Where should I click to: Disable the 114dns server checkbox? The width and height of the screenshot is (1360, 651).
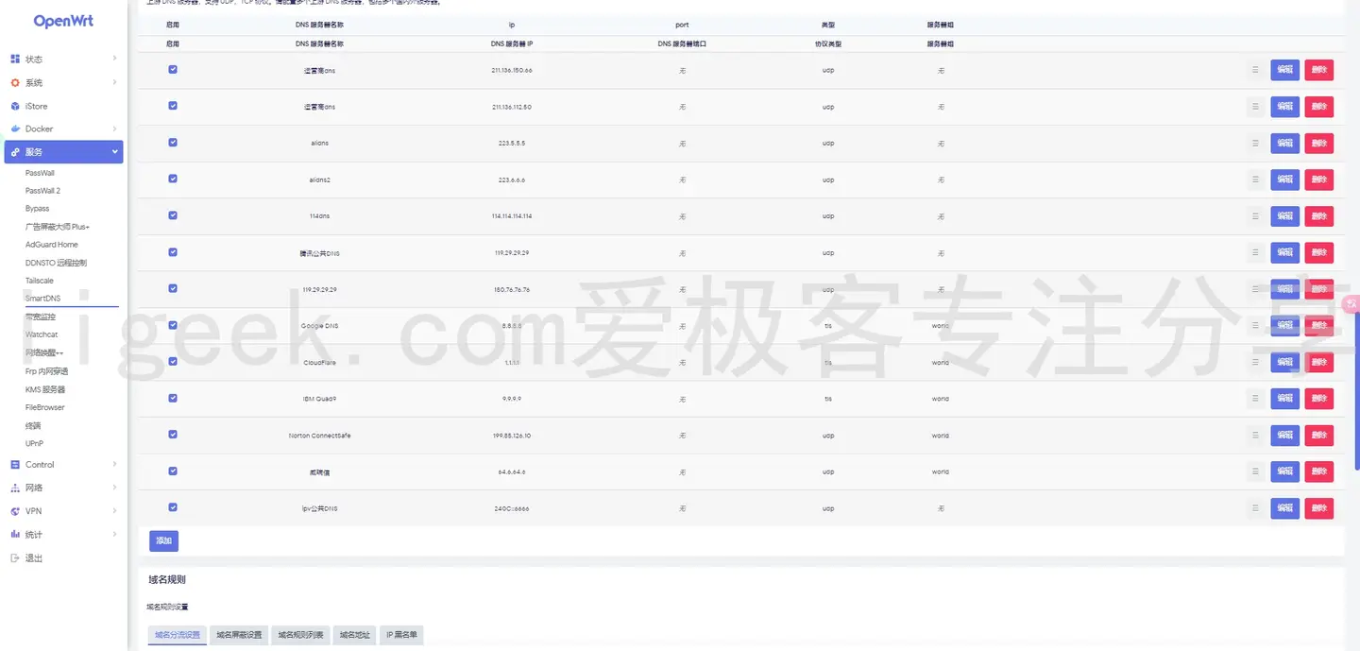(x=173, y=215)
